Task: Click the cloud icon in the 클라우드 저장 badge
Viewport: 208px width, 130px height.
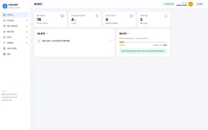Action: pyautogui.click(x=164, y=4)
